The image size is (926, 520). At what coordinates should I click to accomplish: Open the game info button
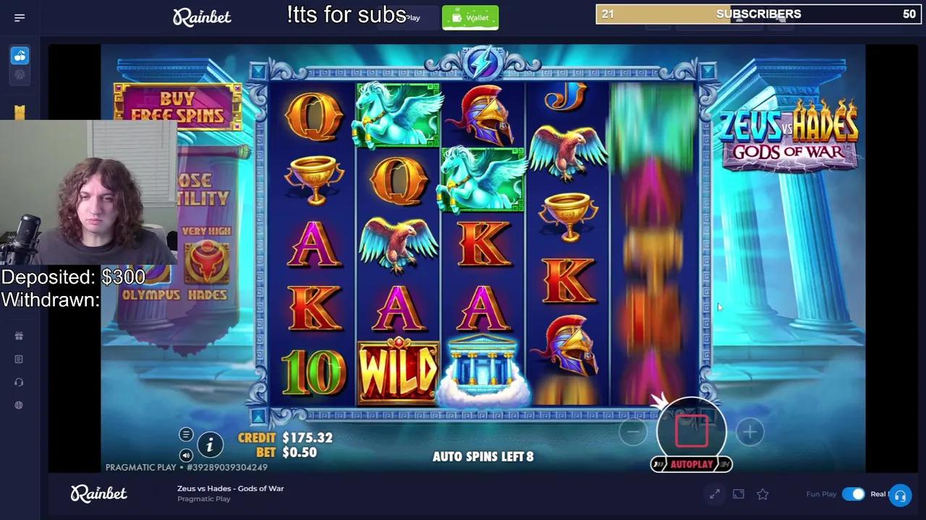(210, 445)
